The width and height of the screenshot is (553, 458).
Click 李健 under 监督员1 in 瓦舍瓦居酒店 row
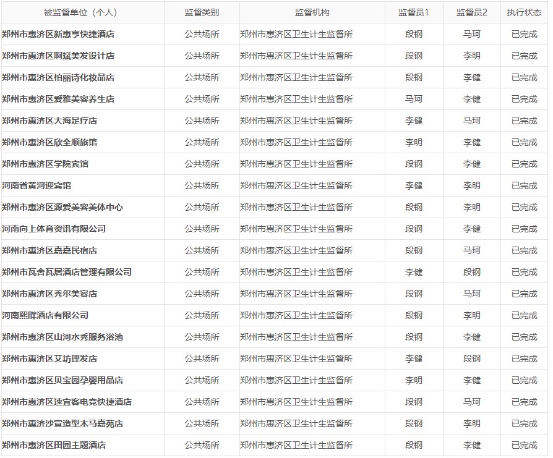pyautogui.click(x=413, y=272)
